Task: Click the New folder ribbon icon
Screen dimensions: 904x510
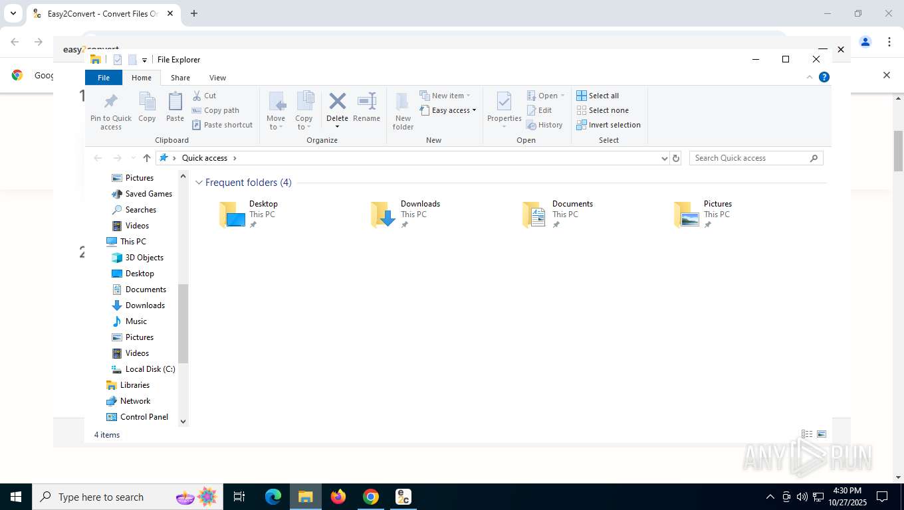Action: pyautogui.click(x=403, y=110)
